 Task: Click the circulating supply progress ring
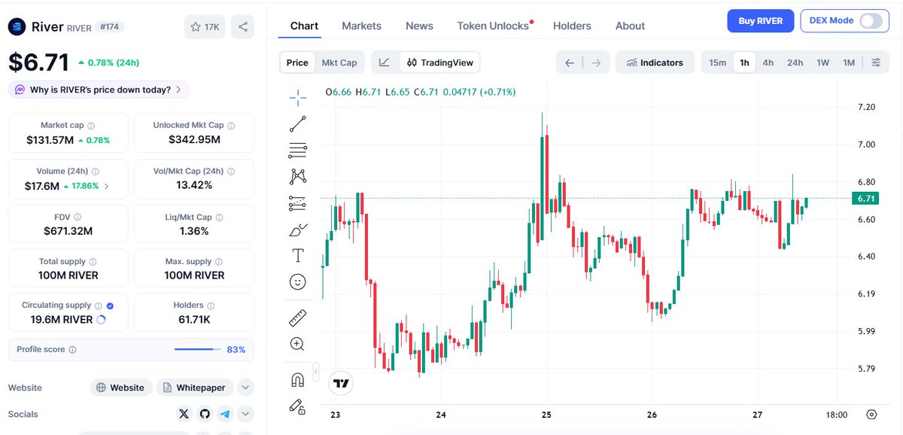(x=102, y=319)
